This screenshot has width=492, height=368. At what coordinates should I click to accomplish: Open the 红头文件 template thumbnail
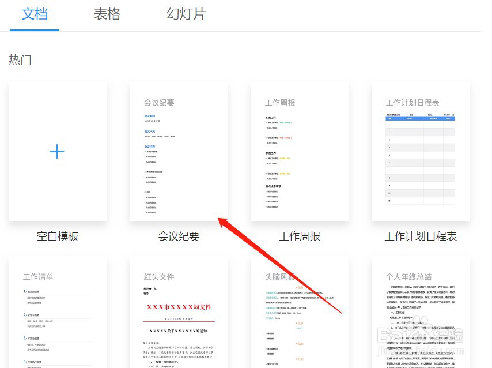coord(178,317)
